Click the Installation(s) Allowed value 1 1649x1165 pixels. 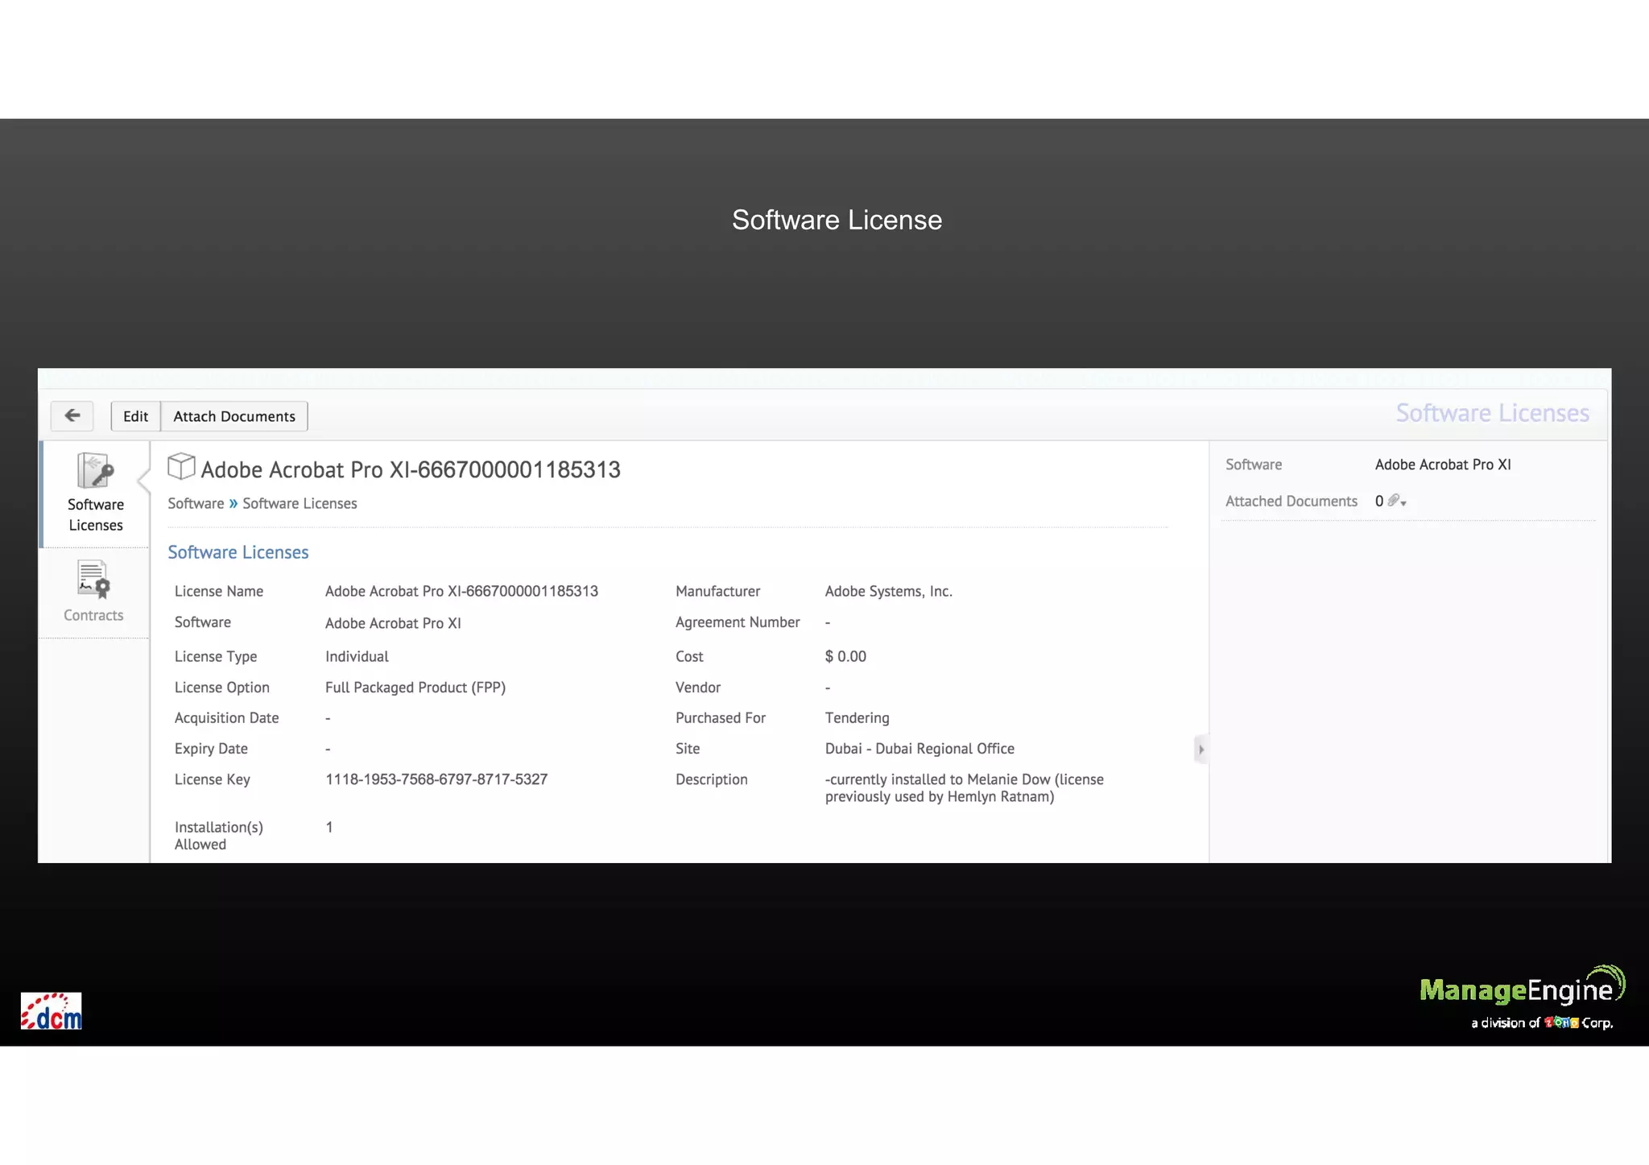pos(329,827)
